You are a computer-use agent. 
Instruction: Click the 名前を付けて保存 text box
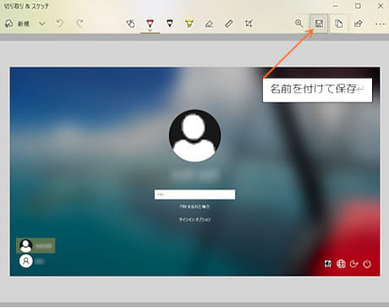pyautogui.click(x=317, y=90)
